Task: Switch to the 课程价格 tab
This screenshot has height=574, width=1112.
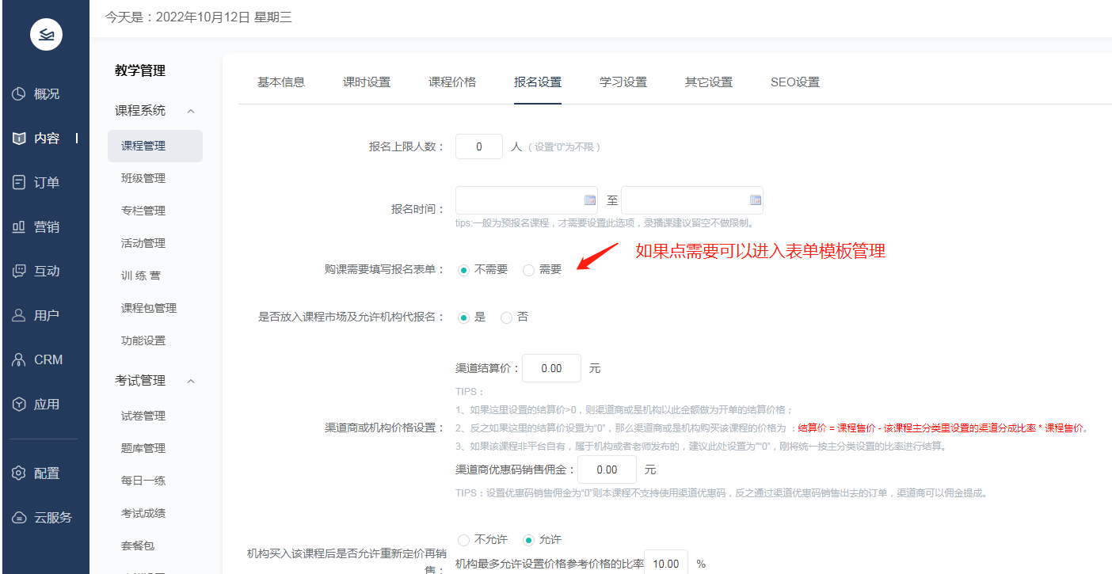Action: [x=452, y=82]
